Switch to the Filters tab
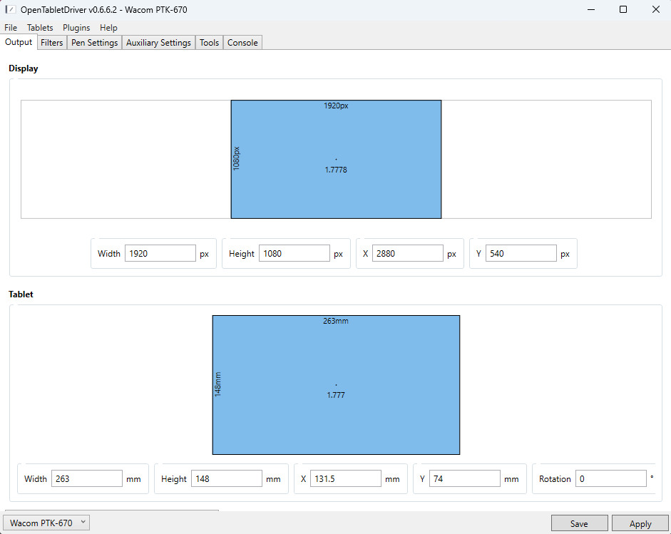Screen dimensions: 671x534 coord(52,43)
